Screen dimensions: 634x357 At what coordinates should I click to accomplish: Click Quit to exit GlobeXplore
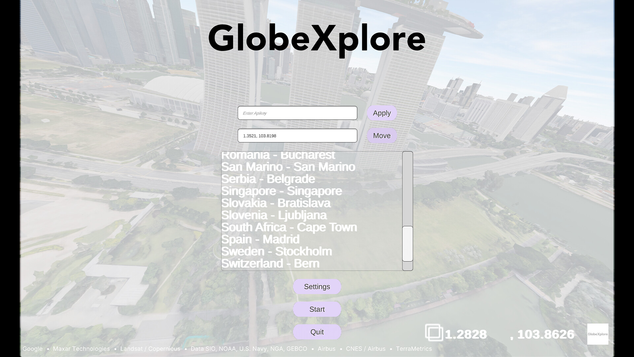pyautogui.click(x=317, y=332)
